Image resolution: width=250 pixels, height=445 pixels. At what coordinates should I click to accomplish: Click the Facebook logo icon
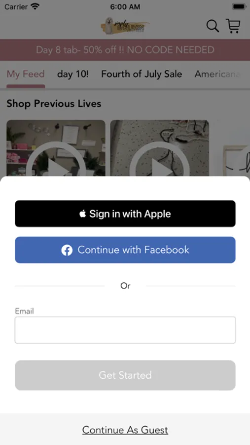coord(67,250)
